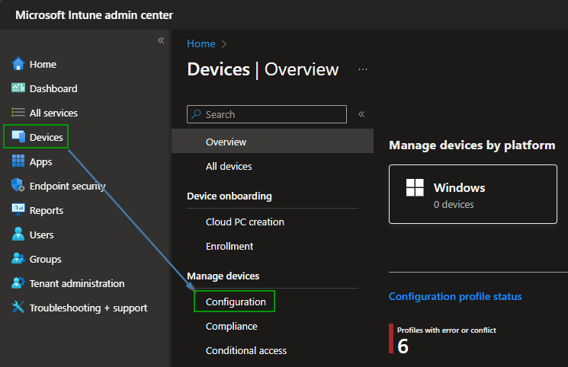Select the Devices monitor icon
Viewport: 568px width, 367px height.
click(18, 137)
